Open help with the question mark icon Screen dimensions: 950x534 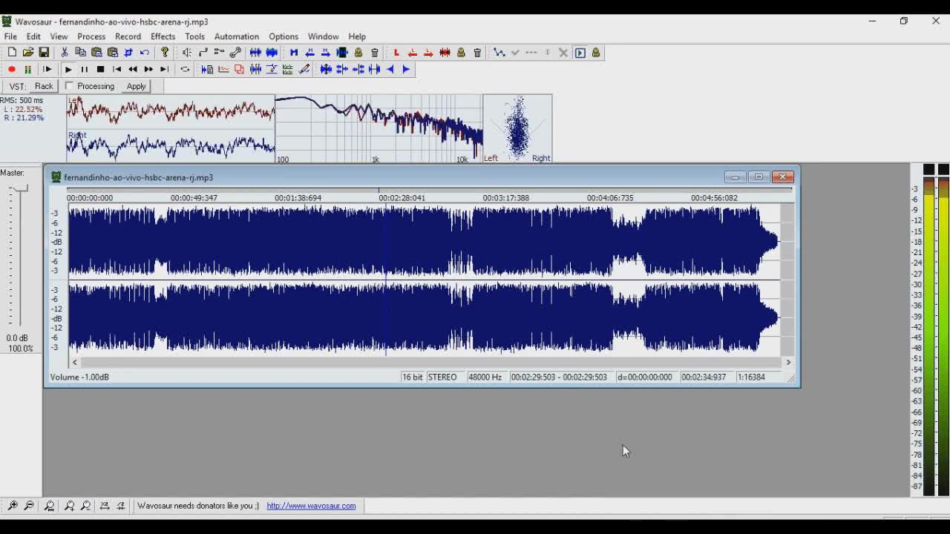coord(165,53)
